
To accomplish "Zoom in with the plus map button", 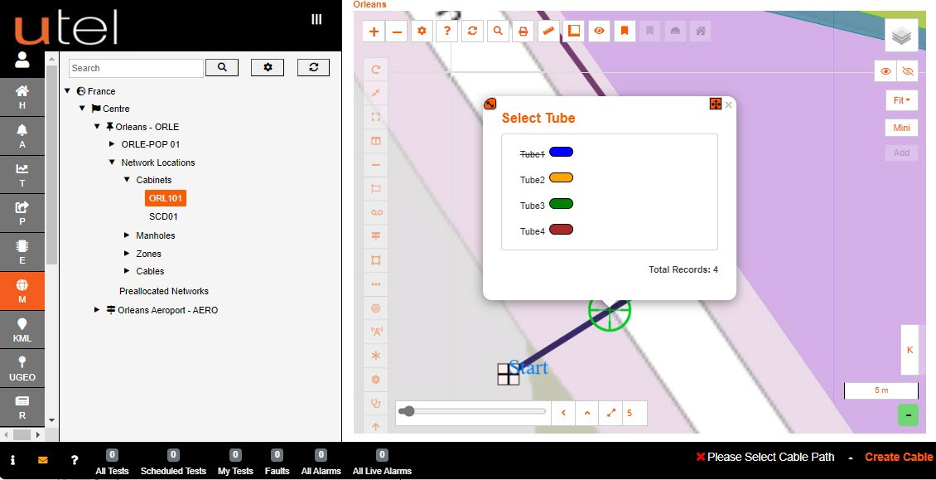I will click(x=374, y=32).
